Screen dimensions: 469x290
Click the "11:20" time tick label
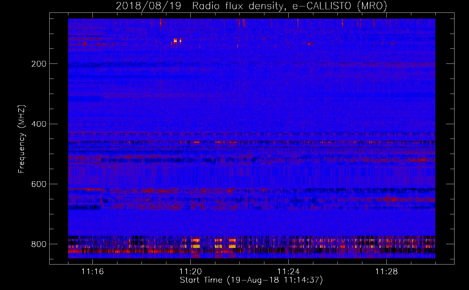(x=190, y=272)
